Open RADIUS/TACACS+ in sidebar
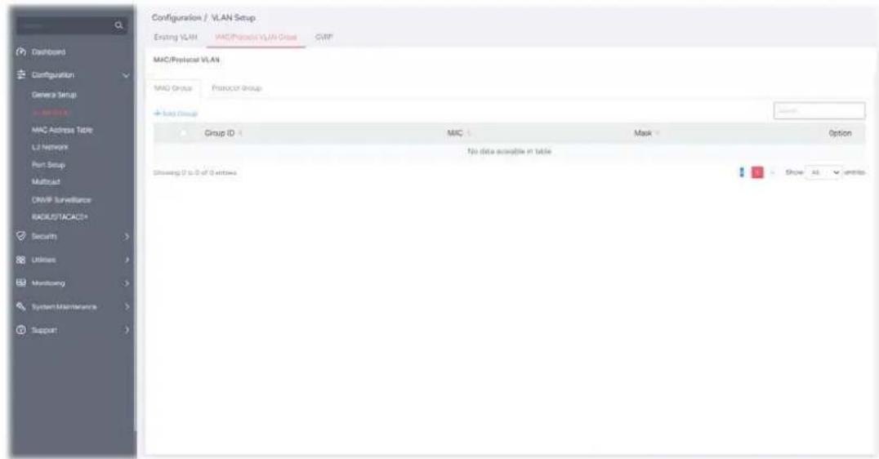Screen dimensions: 879x459 [60, 217]
